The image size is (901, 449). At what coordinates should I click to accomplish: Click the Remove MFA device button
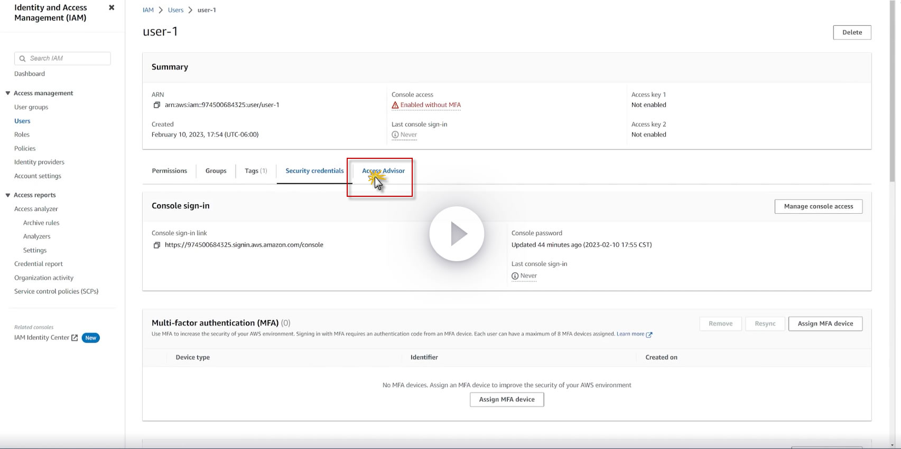coord(721,323)
